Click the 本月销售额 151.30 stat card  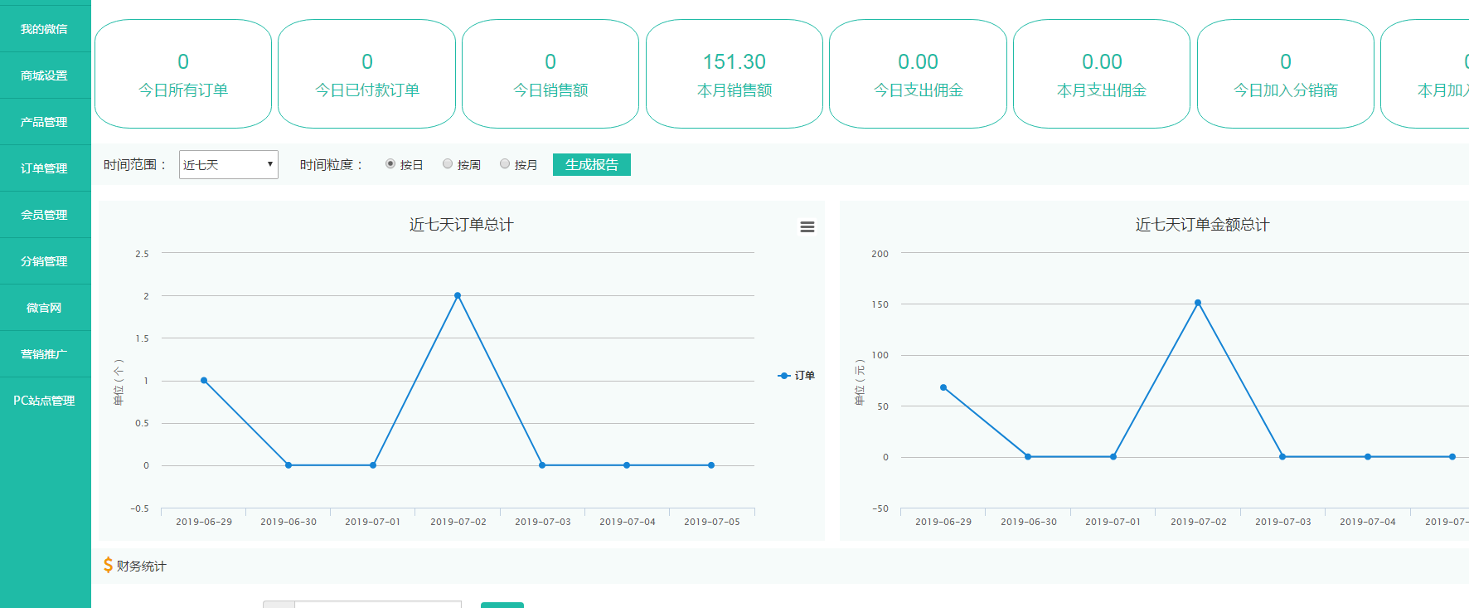pyautogui.click(x=734, y=75)
